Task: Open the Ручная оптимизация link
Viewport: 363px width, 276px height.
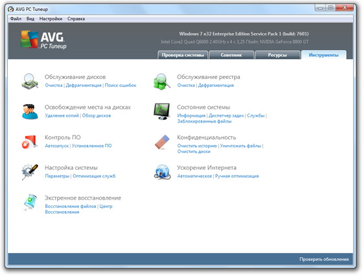Action: [237, 176]
